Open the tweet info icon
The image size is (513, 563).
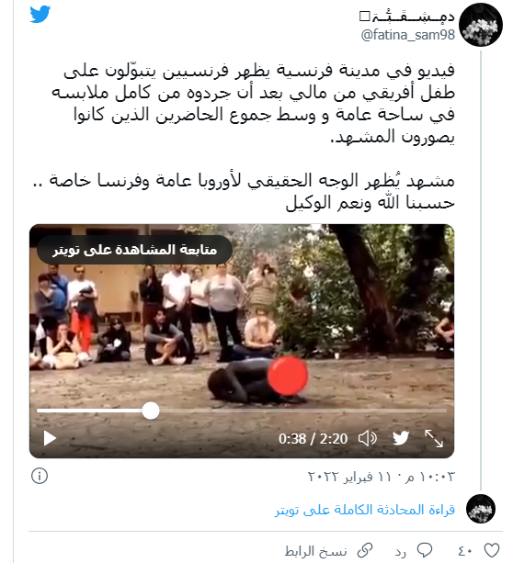point(40,476)
